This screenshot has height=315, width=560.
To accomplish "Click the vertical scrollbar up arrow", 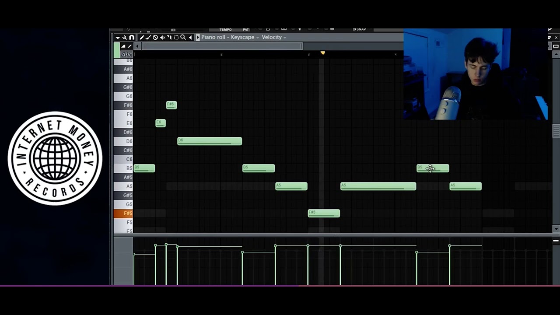I will point(556,54).
